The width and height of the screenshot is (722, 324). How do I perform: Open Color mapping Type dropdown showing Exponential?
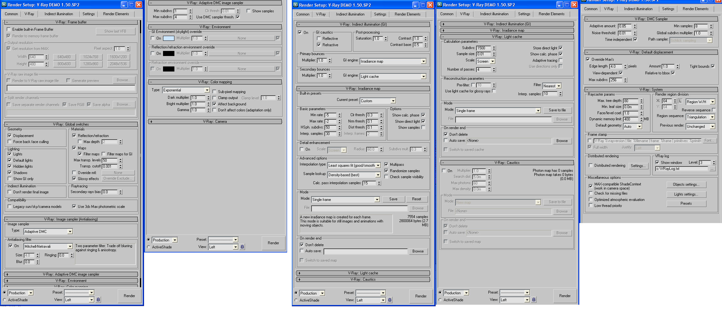pyautogui.click(x=186, y=90)
